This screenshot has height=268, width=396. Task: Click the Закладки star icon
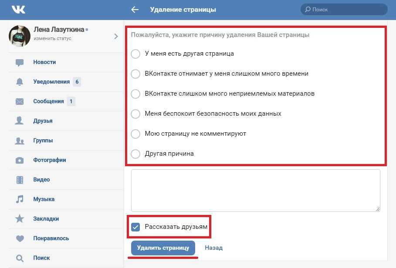pos(20,218)
